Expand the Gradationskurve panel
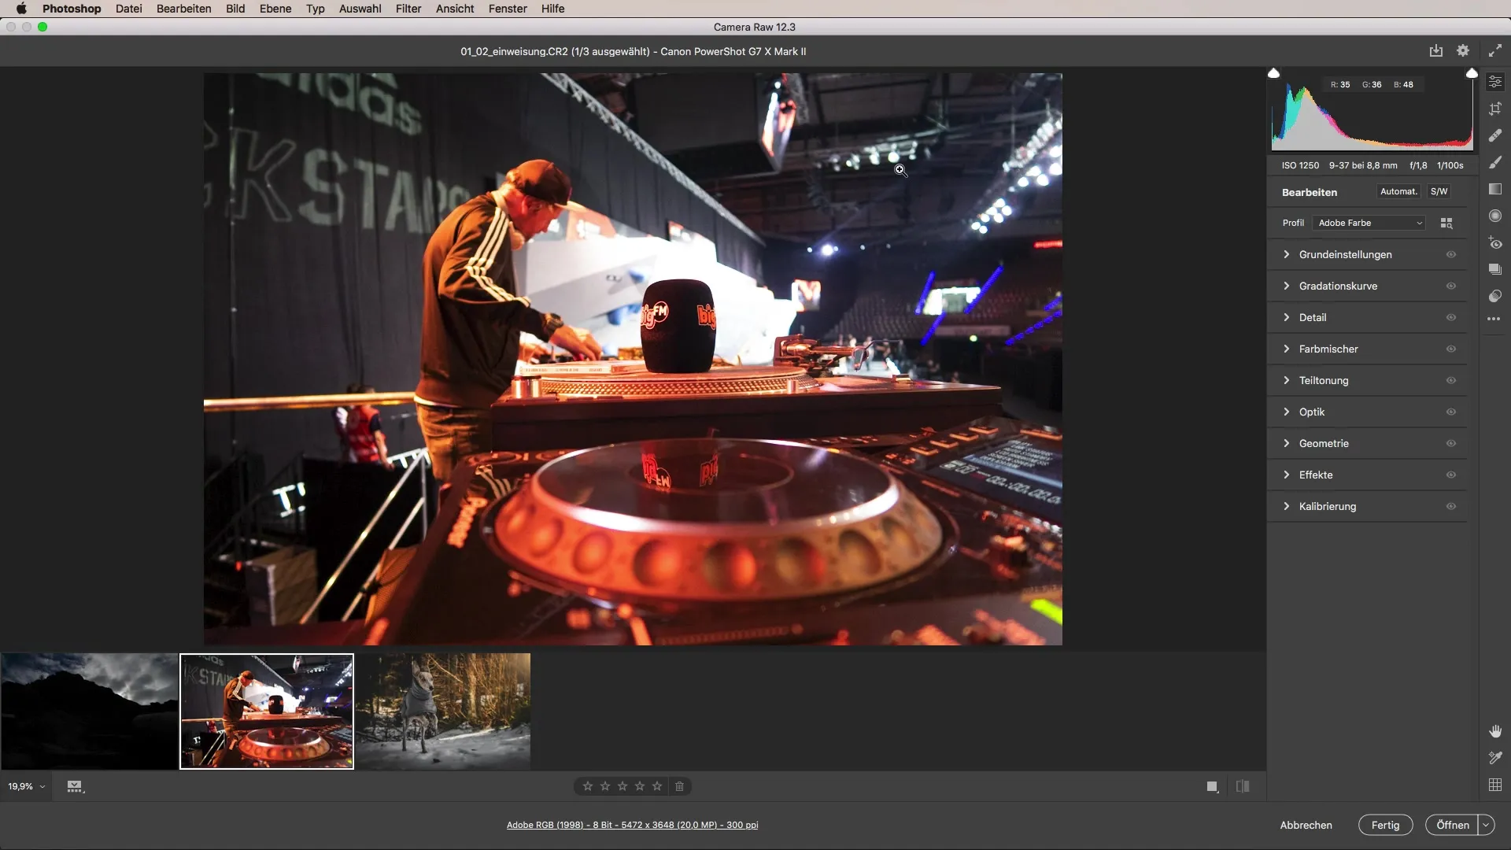This screenshot has height=850, width=1511. pyautogui.click(x=1287, y=286)
